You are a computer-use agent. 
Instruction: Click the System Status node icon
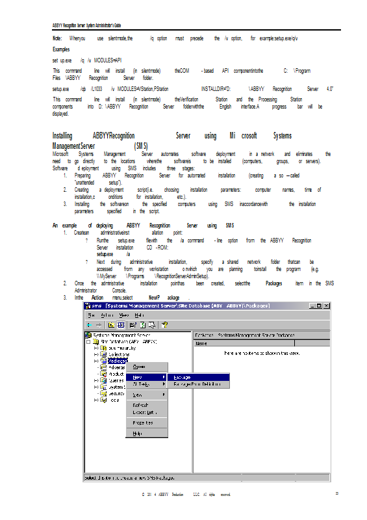pyautogui.click(x=103, y=387)
